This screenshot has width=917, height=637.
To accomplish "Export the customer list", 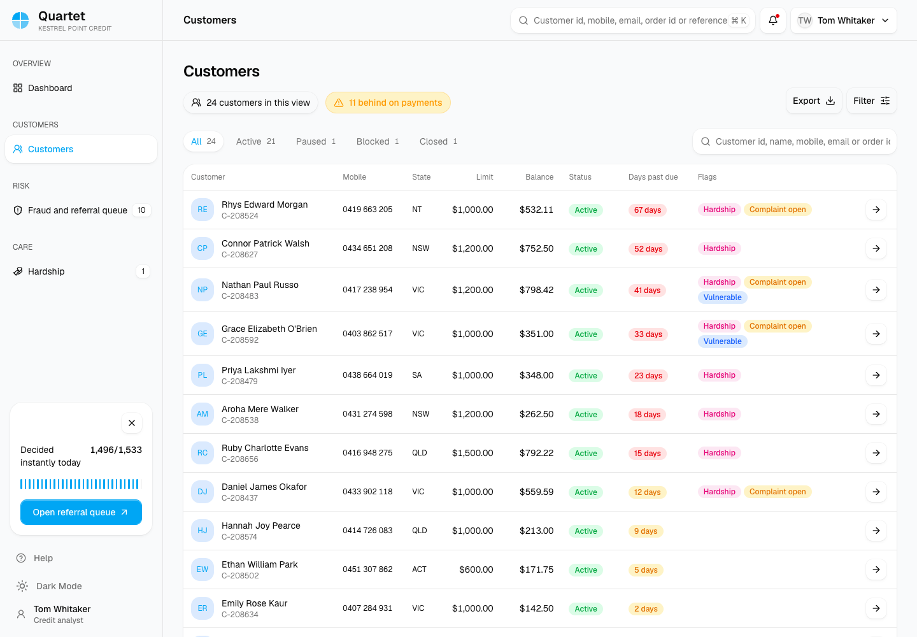I will pos(814,101).
